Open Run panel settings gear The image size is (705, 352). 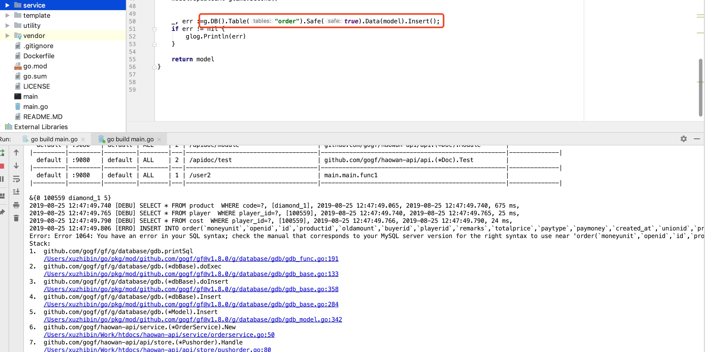pos(683,139)
